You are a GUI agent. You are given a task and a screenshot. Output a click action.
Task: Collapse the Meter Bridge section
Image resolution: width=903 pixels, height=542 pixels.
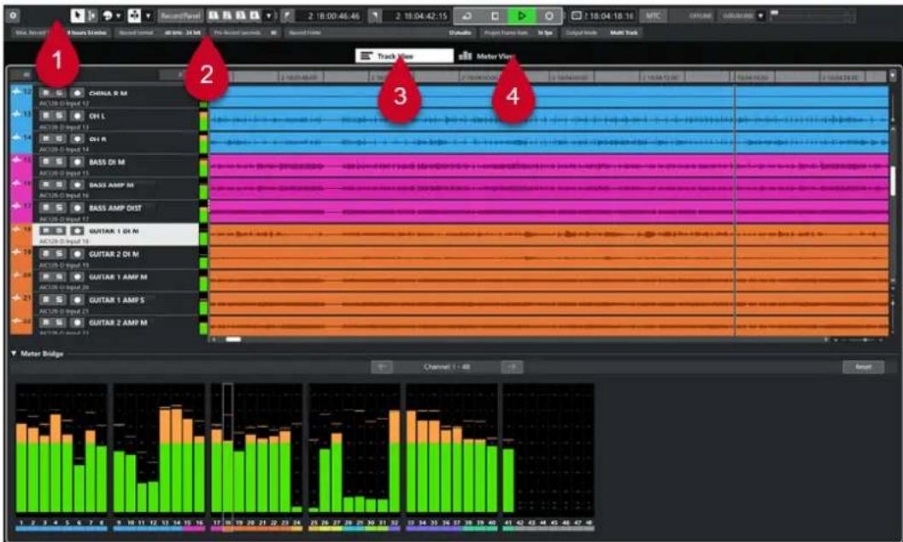pos(14,353)
